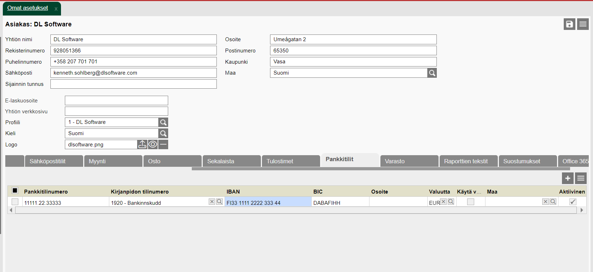Open the hamburger menu beside the save icon

(x=583, y=24)
